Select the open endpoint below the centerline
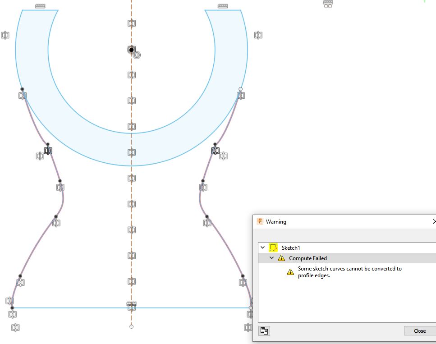The height and width of the screenshot is (344, 436). pos(131,326)
